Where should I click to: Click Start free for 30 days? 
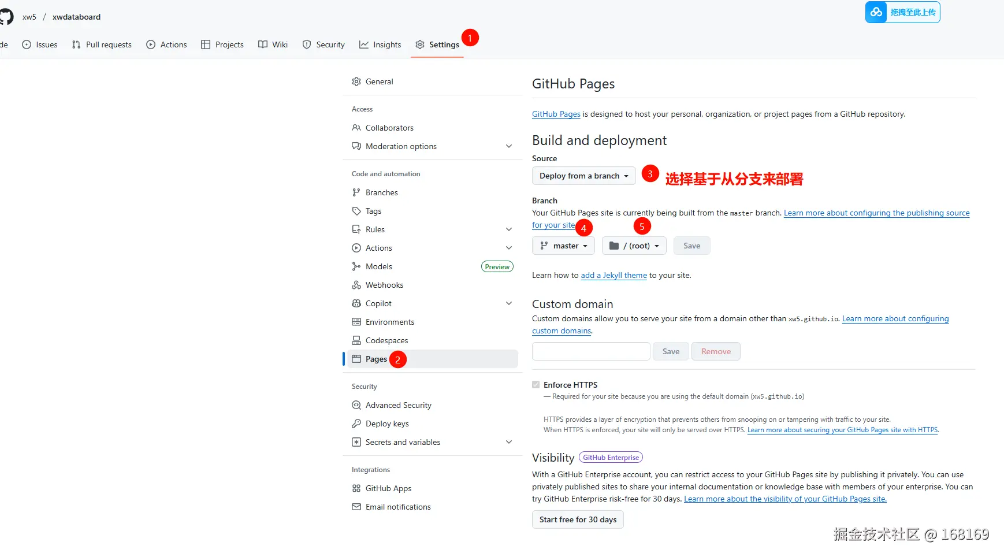(x=578, y=519)
